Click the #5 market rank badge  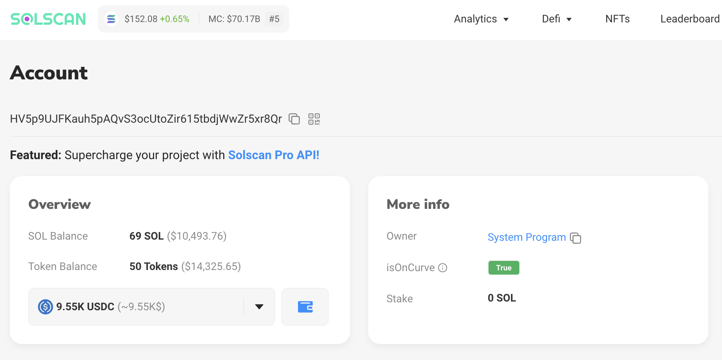click(274, 19)
